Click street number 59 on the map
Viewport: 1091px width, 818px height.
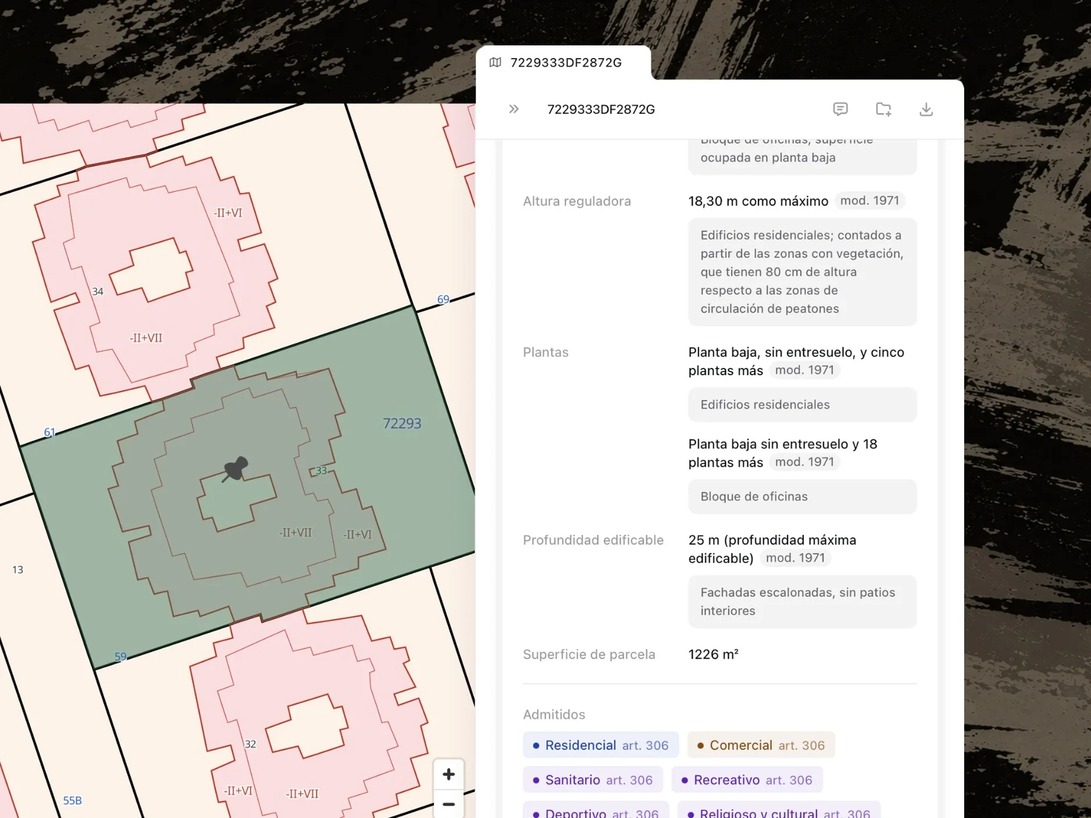(120, 656)
